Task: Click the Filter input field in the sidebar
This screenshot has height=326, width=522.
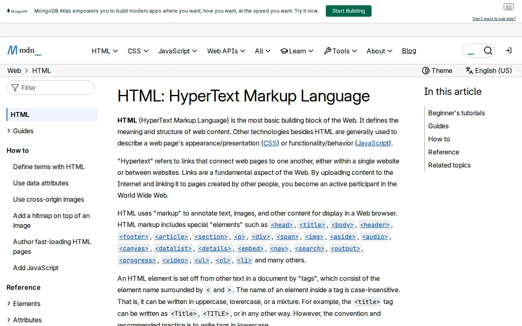Action: [50, 87]
